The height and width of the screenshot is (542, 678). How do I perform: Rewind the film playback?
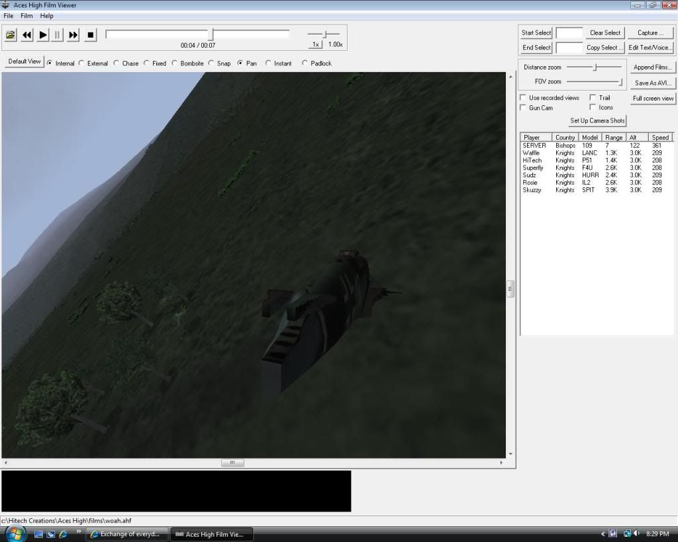point(26,35)
